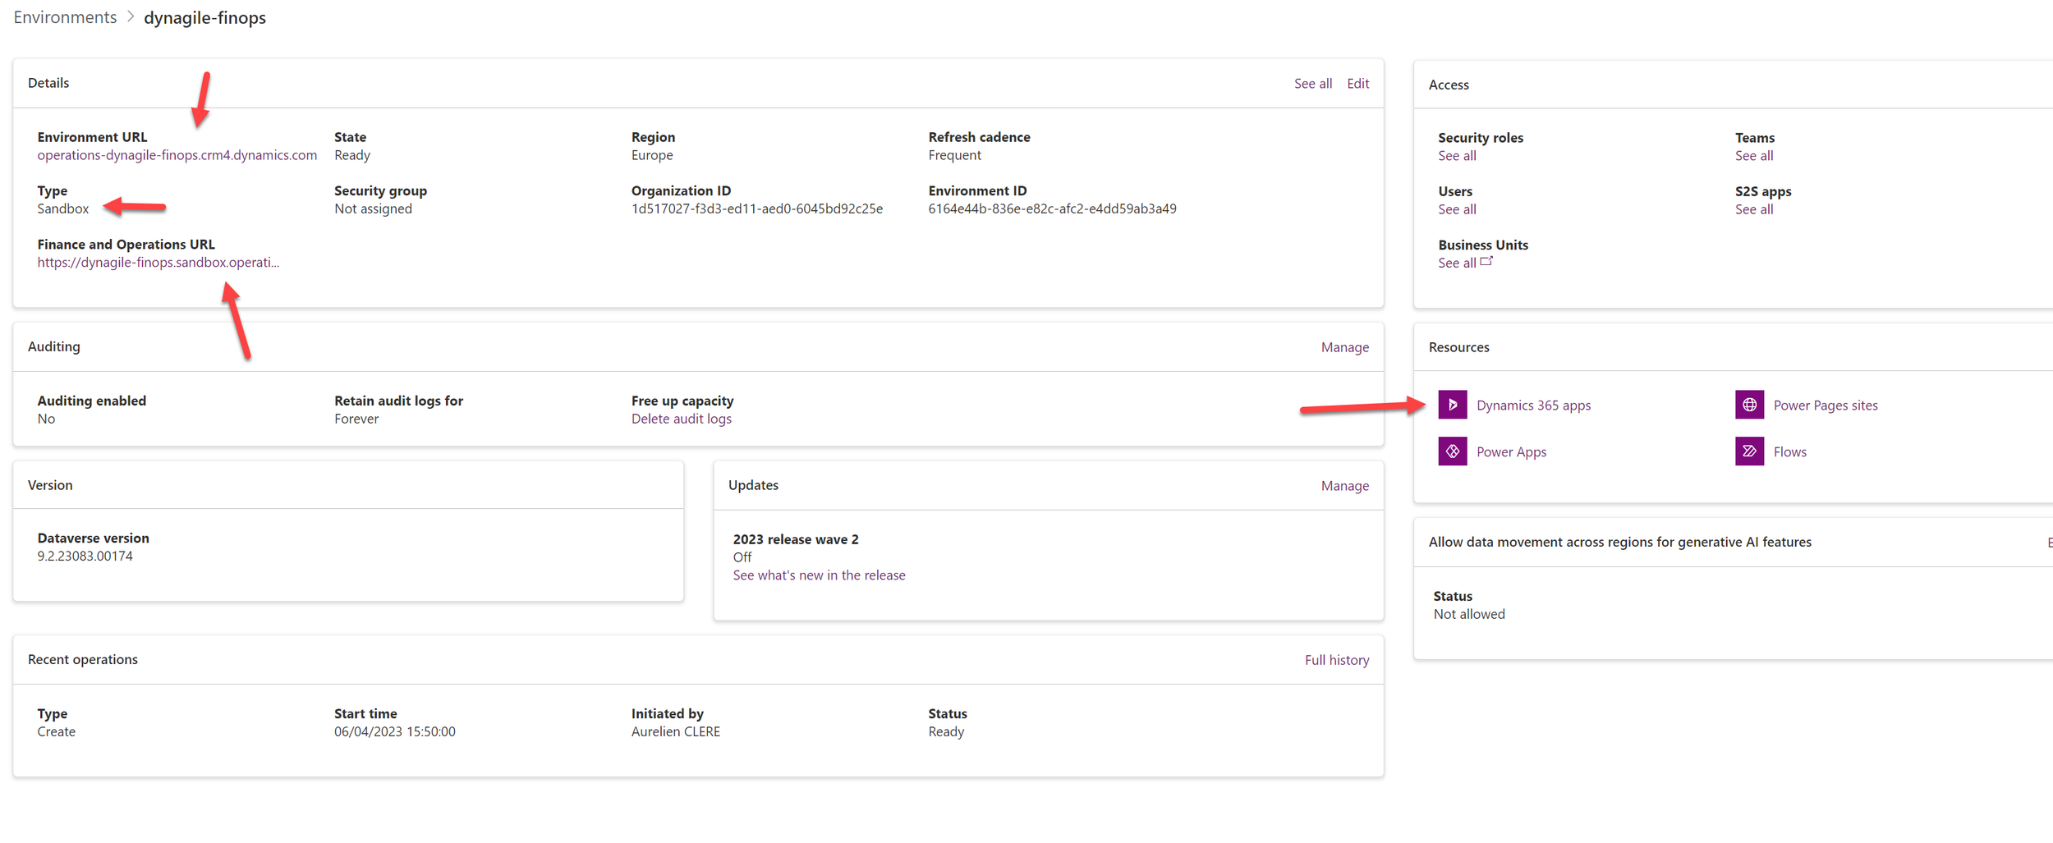Click Not allowed status value
Screen dimensions: 2053x843
click(x=1468, y=614)
